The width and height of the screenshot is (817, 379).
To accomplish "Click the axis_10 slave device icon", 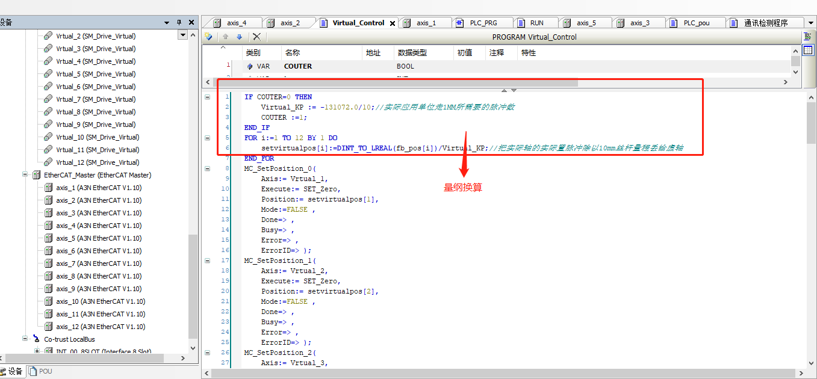I will click(x=49, y=301).
